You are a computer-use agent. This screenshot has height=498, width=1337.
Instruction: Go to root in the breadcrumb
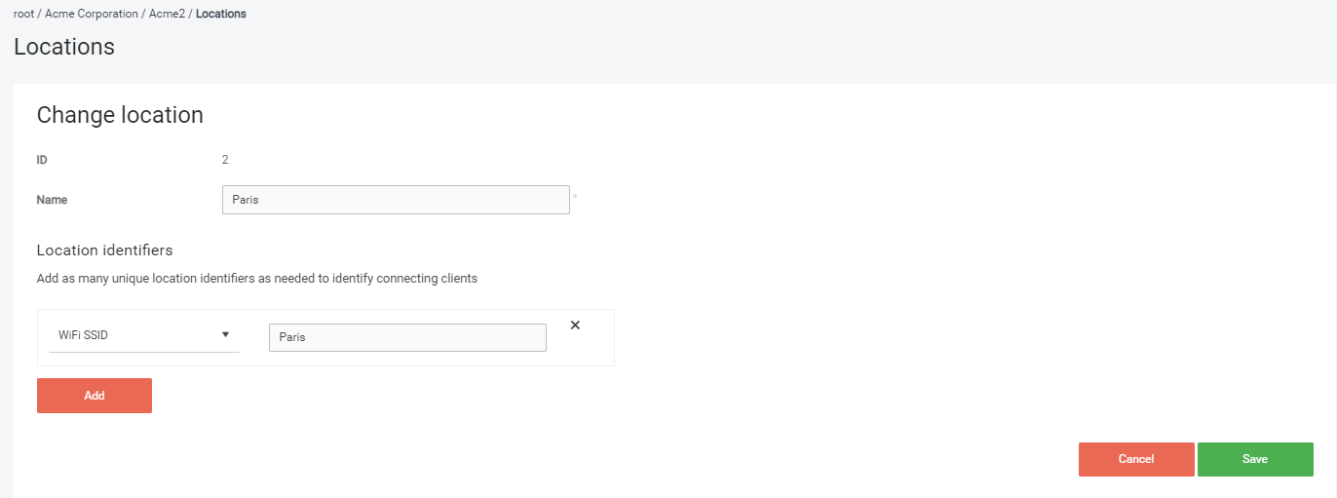point(23,14)
